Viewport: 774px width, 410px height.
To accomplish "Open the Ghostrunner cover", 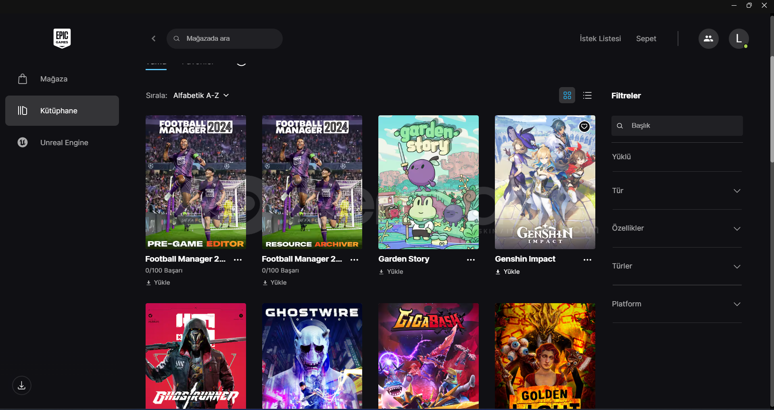I will tap(196, 356).
